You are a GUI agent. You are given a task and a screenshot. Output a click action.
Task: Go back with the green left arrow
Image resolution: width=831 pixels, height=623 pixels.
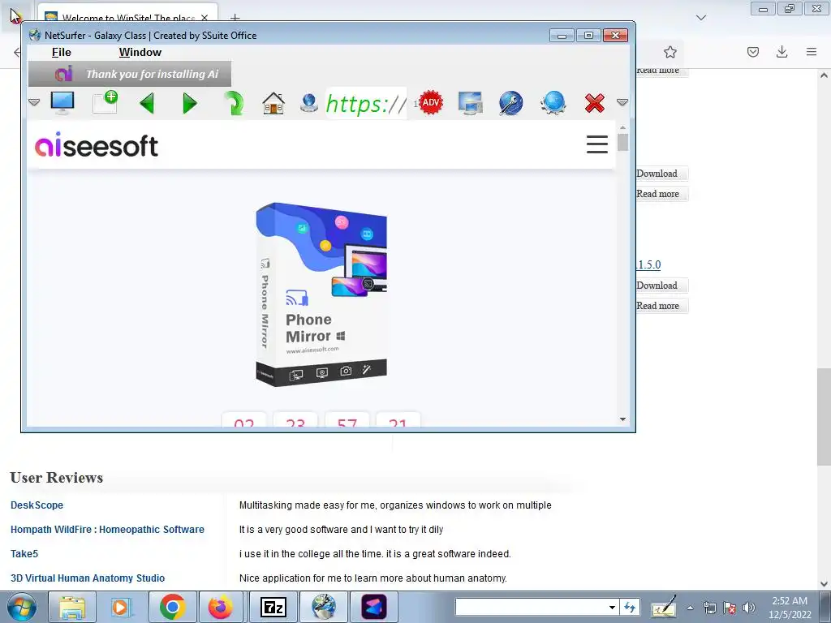(147, 103)
